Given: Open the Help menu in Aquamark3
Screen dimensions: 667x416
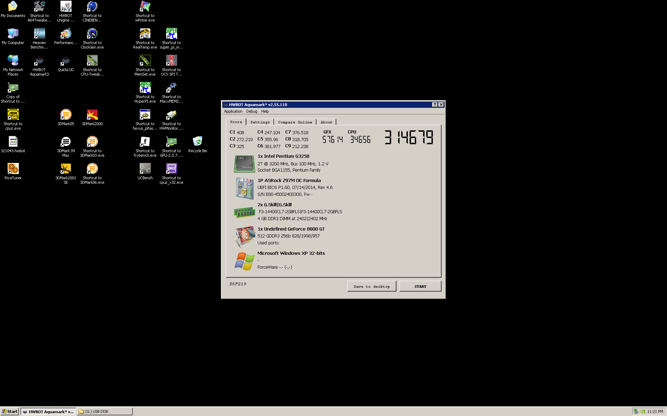Looking at the screenshot, I should coord(265,111).
